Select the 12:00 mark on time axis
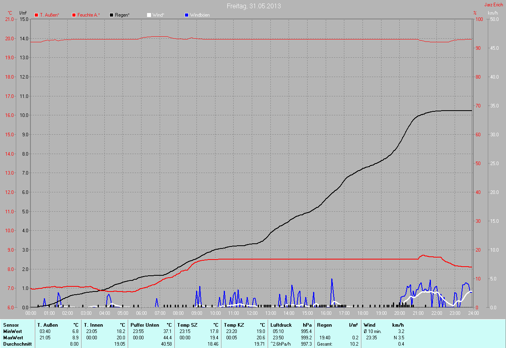Viewport: 506px width, 348px height. pyautogui.click(x=252, y=313)
